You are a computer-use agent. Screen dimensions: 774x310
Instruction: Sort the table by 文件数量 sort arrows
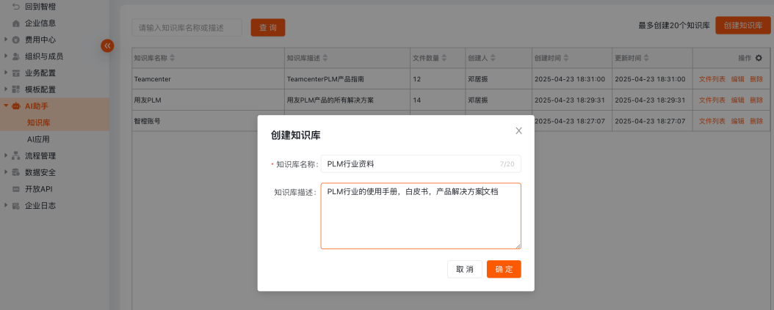point(444,58)
